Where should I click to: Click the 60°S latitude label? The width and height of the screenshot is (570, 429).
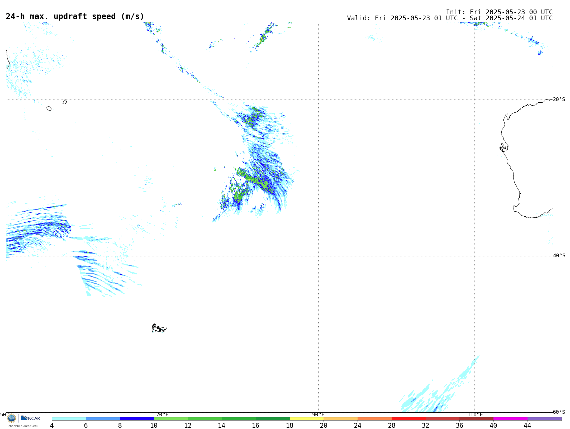559,412
